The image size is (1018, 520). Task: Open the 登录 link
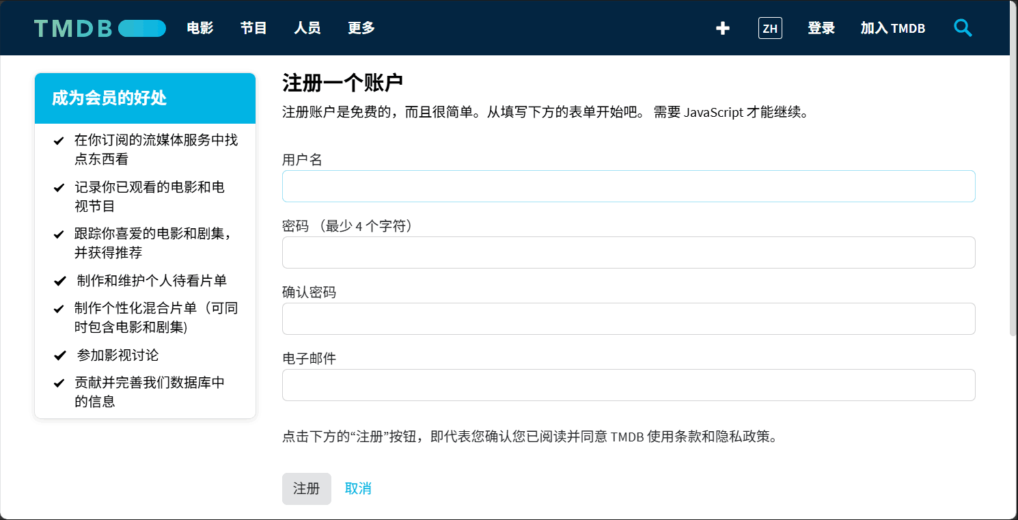821,28
